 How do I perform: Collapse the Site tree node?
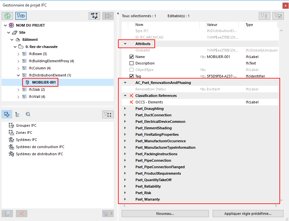[x=9, y=32]
